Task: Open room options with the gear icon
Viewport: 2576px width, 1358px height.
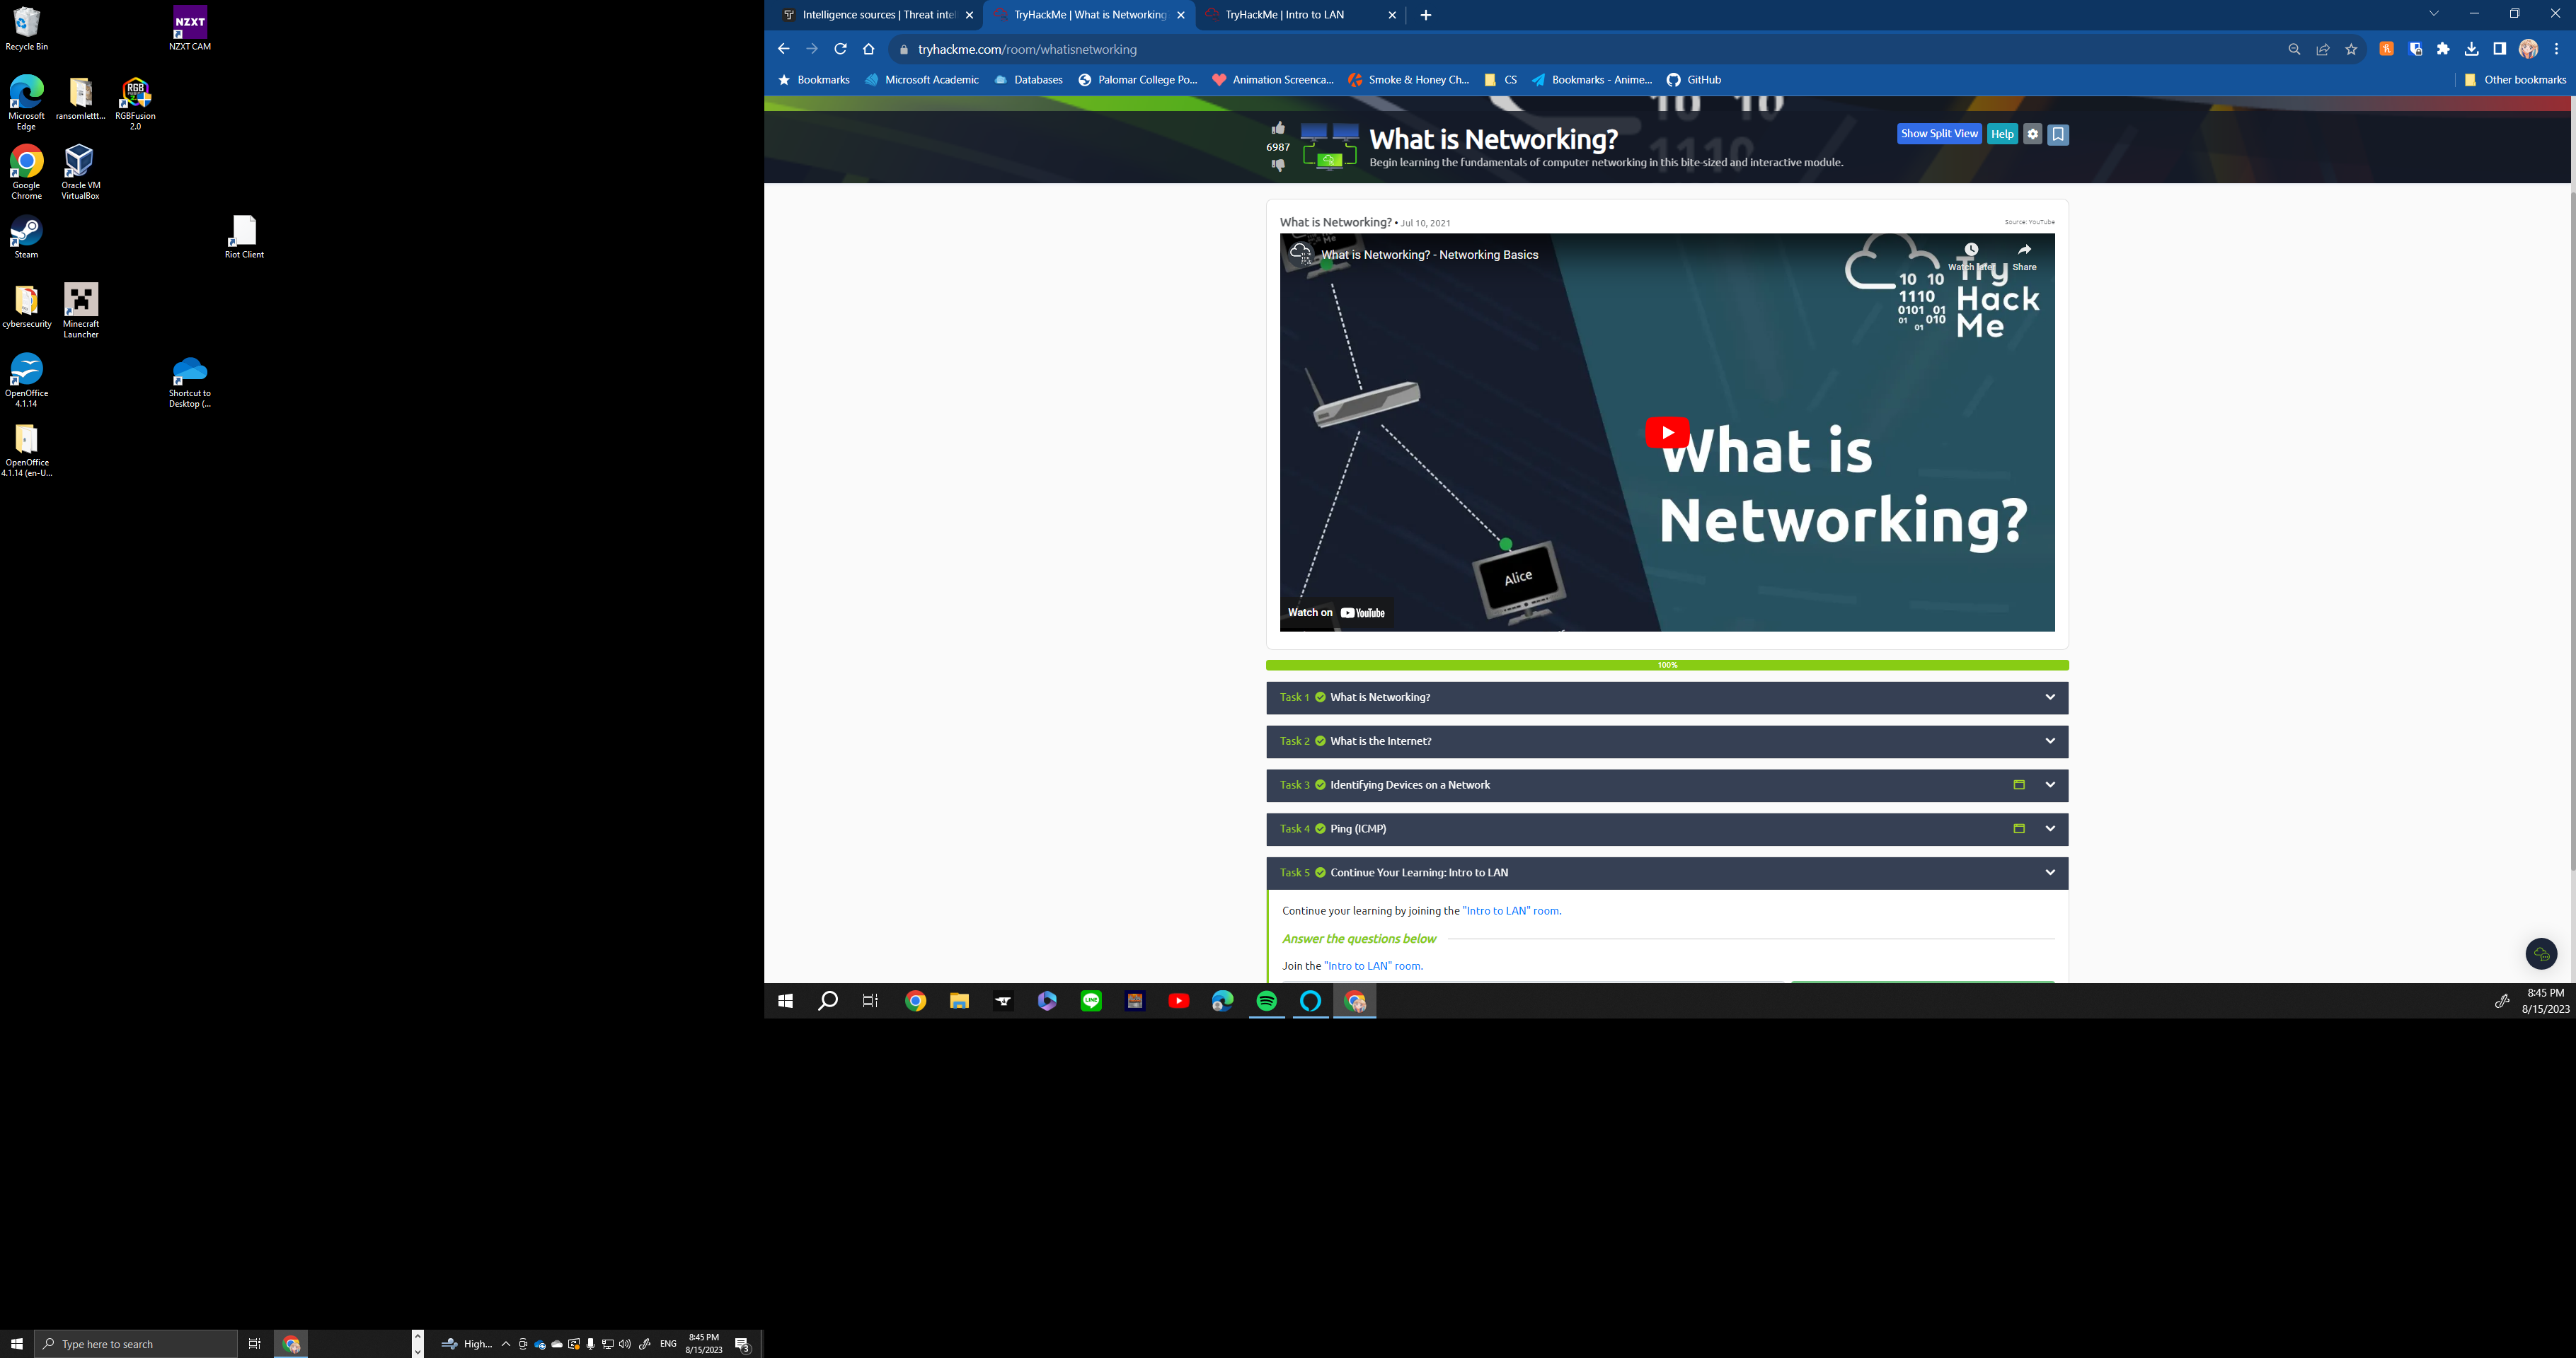Action: pyautogui.click(x=2033, y=134)
